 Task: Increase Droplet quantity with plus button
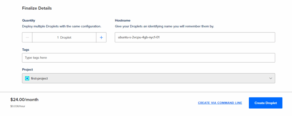click(101, 38)
